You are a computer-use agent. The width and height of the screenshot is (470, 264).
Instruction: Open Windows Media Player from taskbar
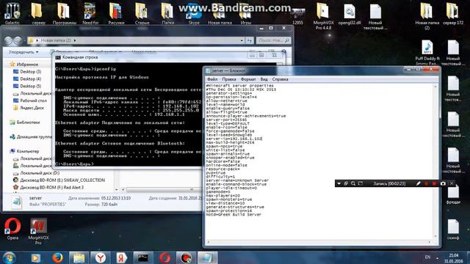point(36,257)
